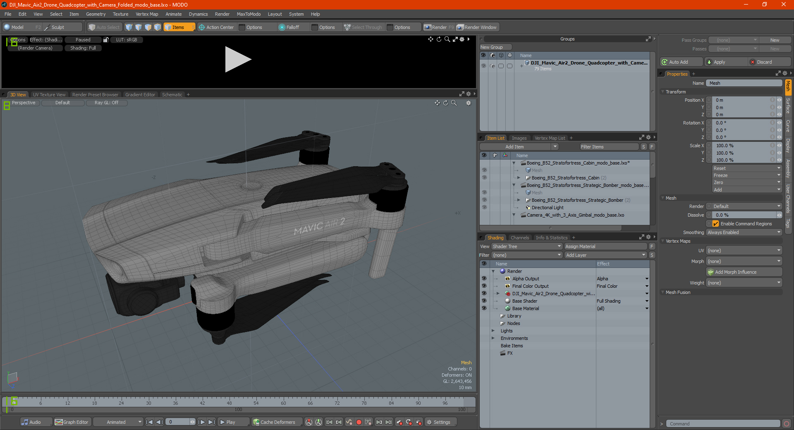Open the 3D viewport settings gear
This screenshot has height=430, width=794.
(x=469, y=103)
